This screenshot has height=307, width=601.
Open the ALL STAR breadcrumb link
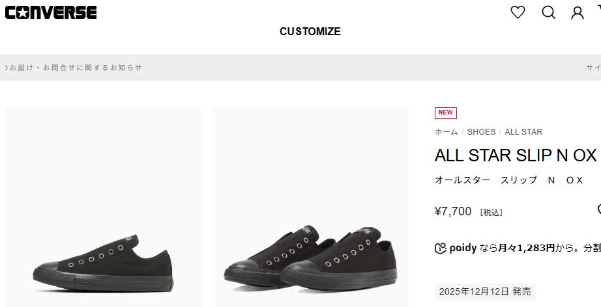tap(523, 132)
